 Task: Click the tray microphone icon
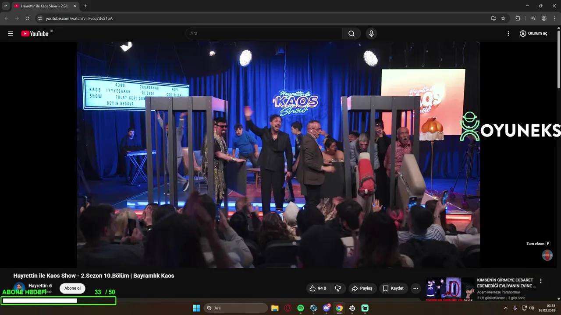[x=515, y=308]
